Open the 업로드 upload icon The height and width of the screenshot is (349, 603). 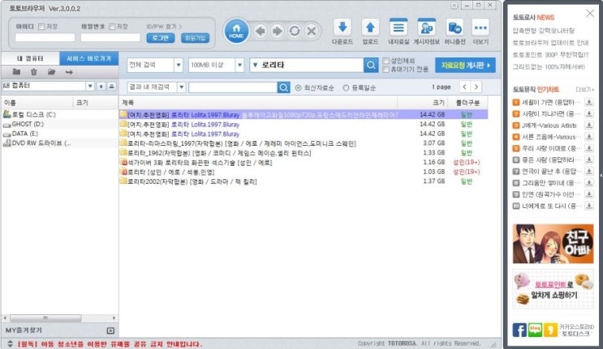(370, 32)
